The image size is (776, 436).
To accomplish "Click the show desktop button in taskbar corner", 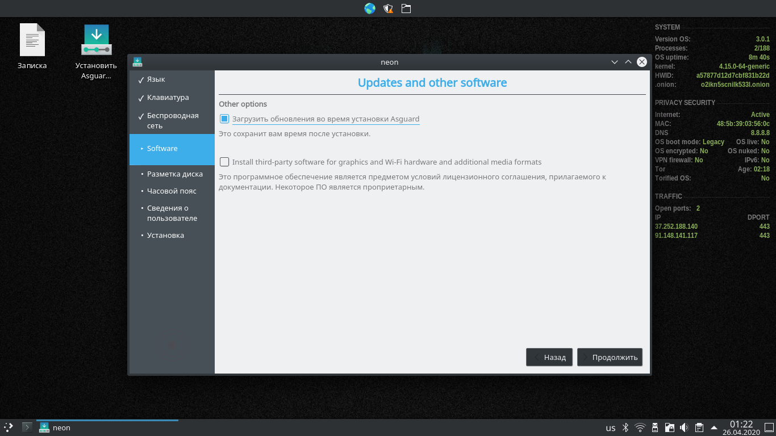I will click(769, 428).
